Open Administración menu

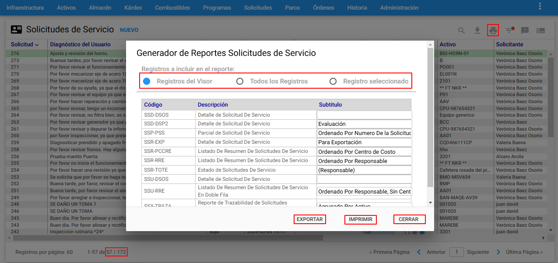click(x=399, y=7)
